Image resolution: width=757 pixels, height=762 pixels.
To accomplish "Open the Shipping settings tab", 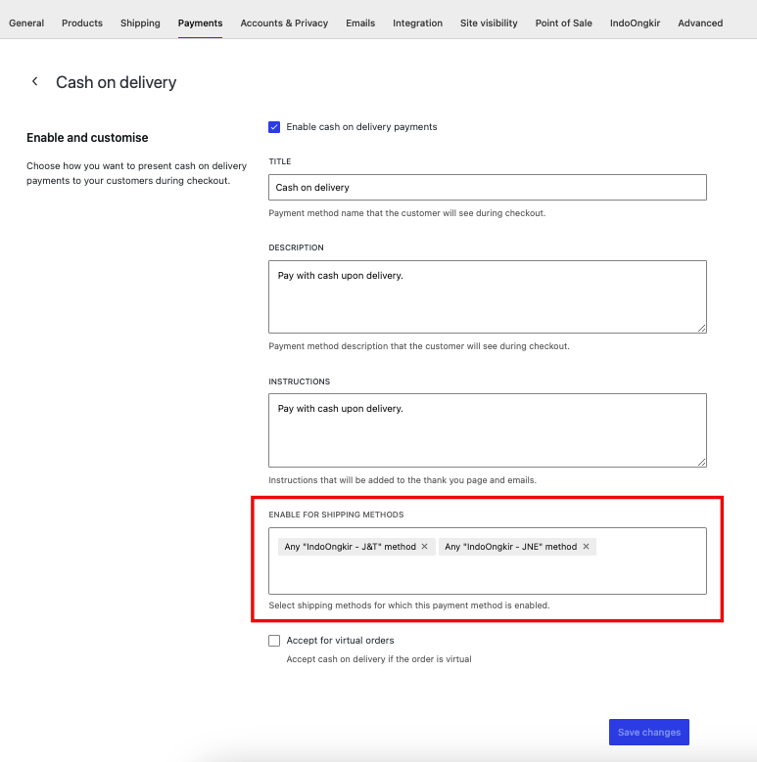I will pos(140,22).
